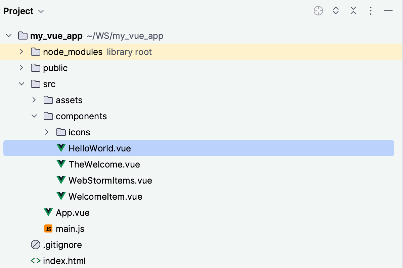The image size is (403, 268).
Task: Select the src folder name
Action: pos(49,84)
